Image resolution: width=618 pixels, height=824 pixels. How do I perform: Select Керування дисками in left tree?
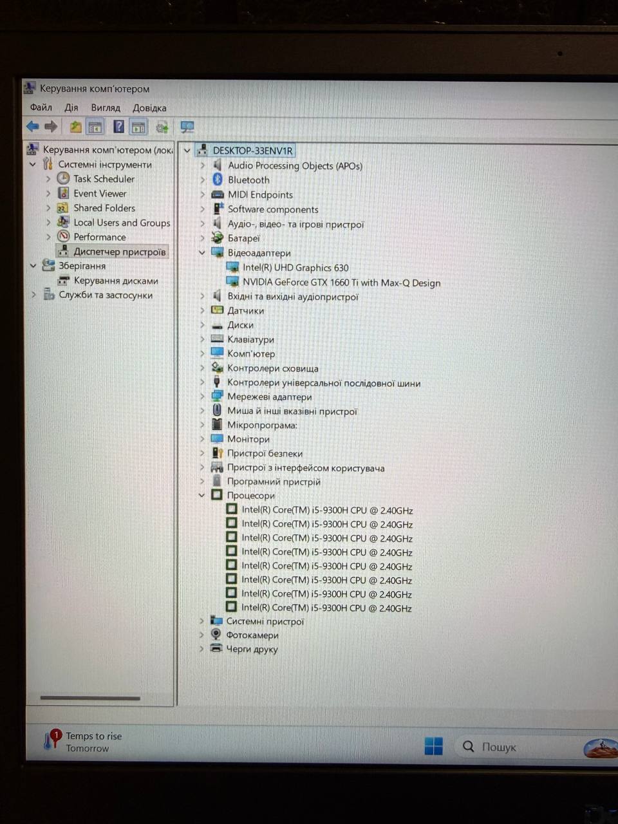116,281
